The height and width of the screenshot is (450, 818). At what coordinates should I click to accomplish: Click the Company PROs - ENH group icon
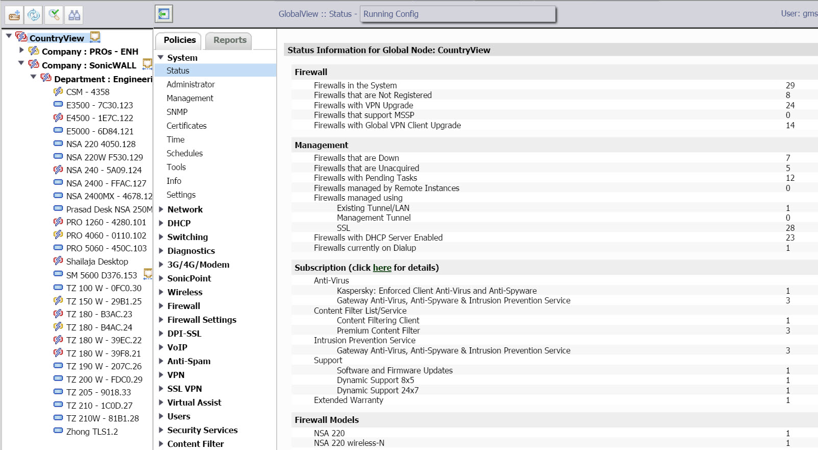(x=34, y=51)
